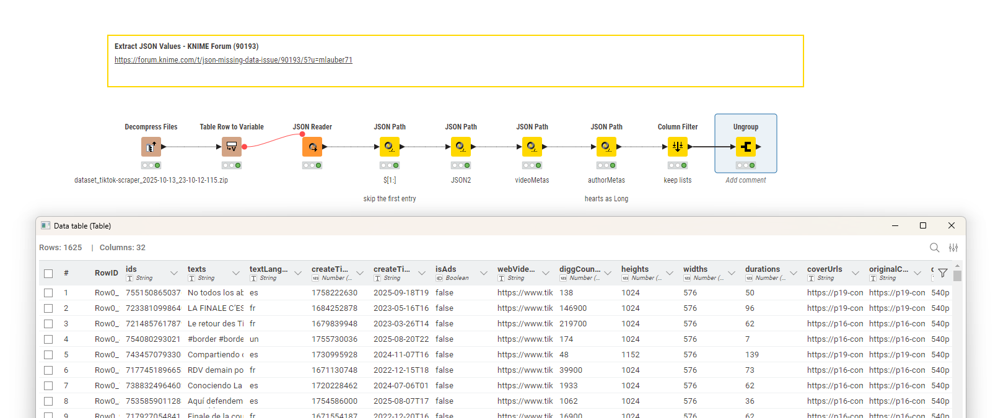Select the Ungroup node icon
The width and height of the screenshot is (998, 418).
pos(746,147)
